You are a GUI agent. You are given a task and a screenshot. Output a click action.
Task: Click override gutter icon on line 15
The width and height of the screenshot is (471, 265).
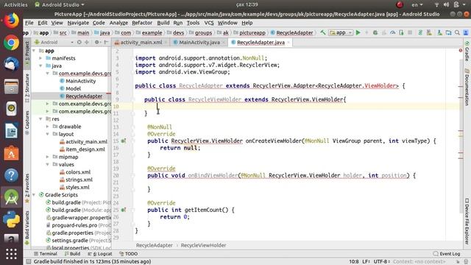(x=124, y=141)
